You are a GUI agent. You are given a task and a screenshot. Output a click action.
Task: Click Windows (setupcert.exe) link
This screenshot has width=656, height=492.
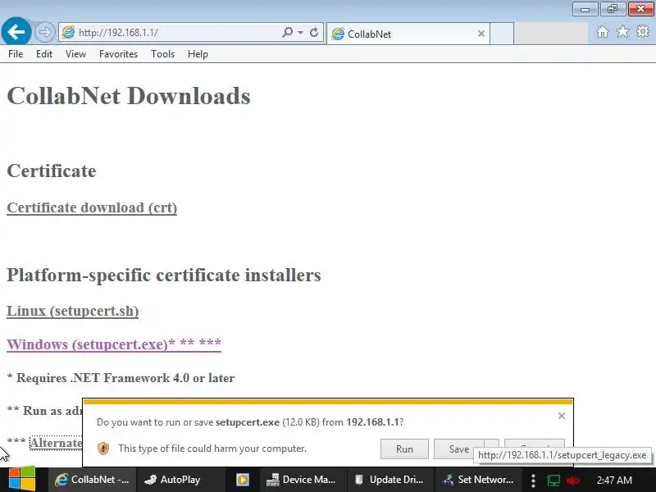pos(114,344)
